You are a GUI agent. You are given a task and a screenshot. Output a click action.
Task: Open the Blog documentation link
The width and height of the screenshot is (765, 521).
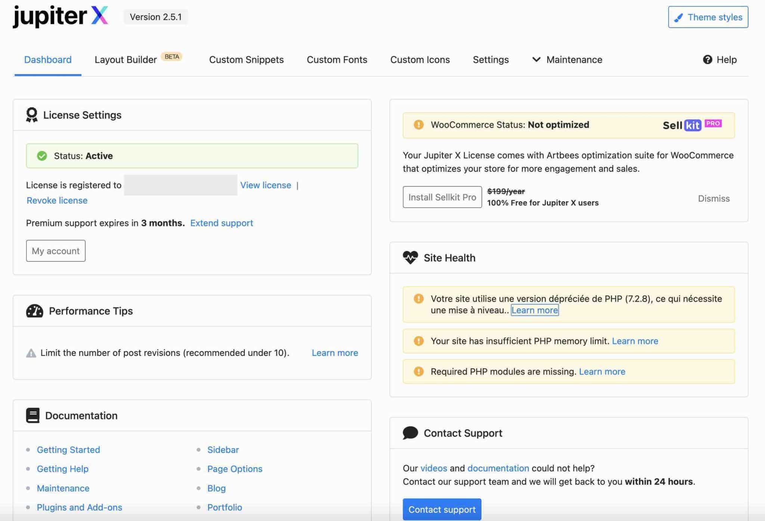tap(217, 488)
